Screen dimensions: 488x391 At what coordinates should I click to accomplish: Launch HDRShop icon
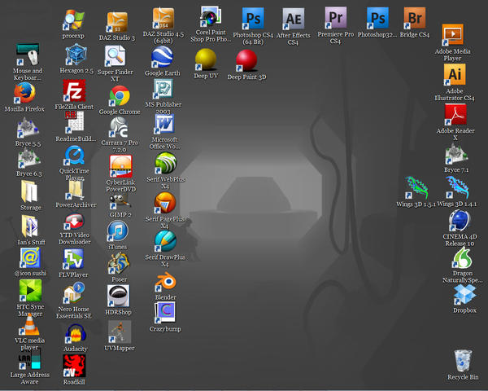(118, 296)
